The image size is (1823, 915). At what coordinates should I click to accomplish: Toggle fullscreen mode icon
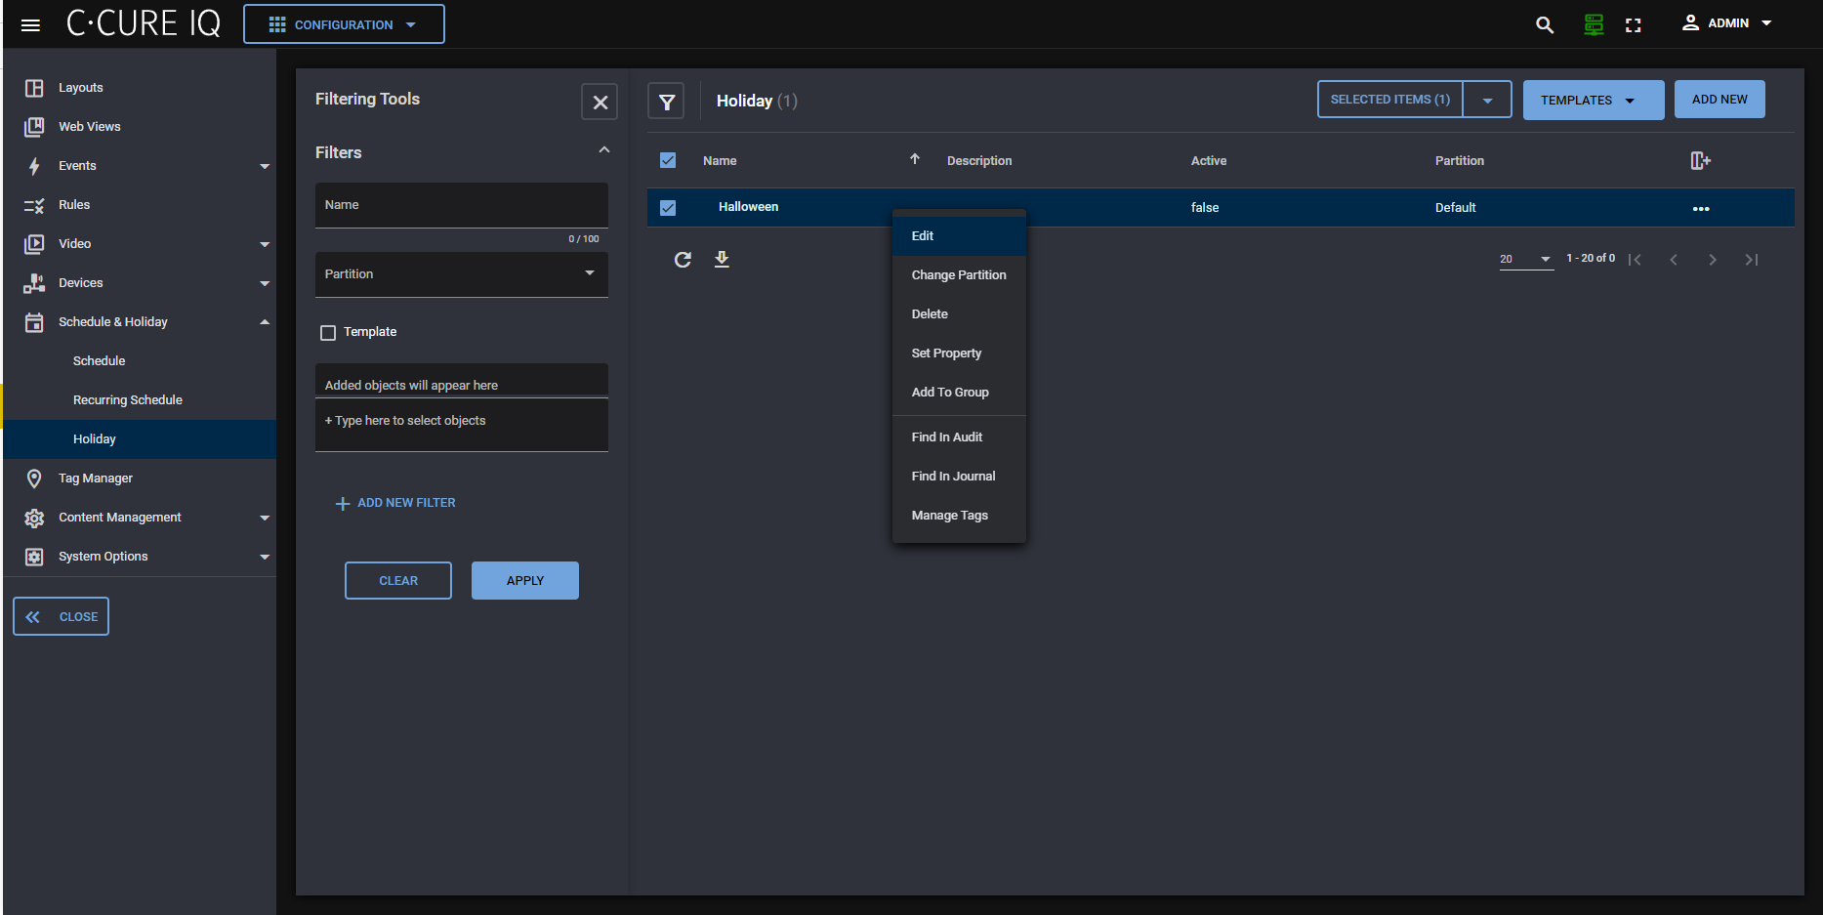1633,25
